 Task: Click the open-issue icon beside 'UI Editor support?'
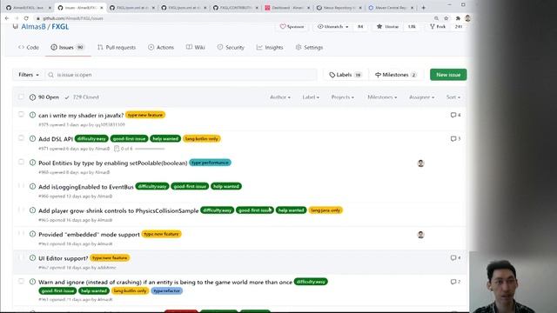33,258
